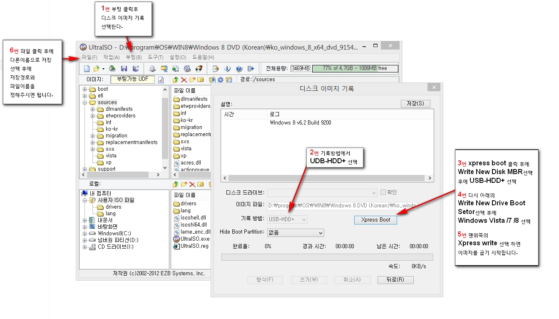This screenshot has width=559, height=319.
Task: Click the Info toolbar icon
Action: coord(227,69)
